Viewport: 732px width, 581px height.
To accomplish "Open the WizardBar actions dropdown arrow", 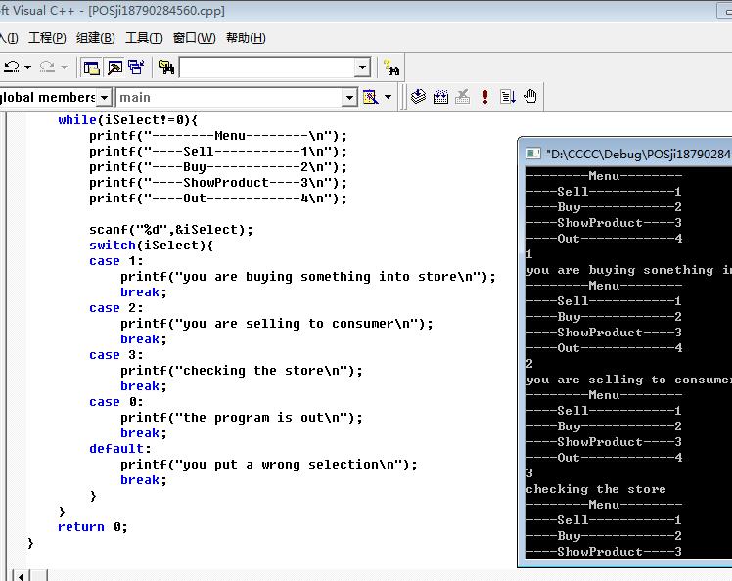I will coord(388,97).
